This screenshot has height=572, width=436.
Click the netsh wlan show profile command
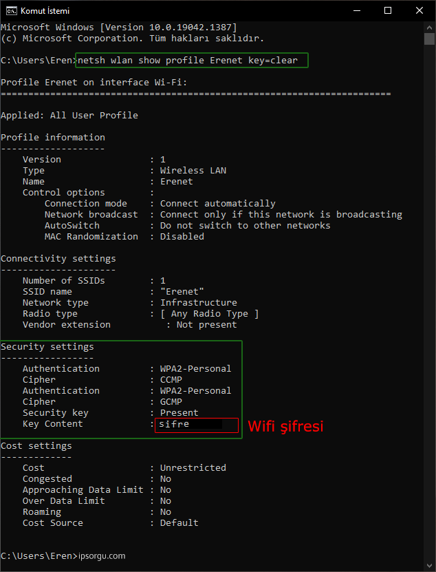tap(188, 61)
